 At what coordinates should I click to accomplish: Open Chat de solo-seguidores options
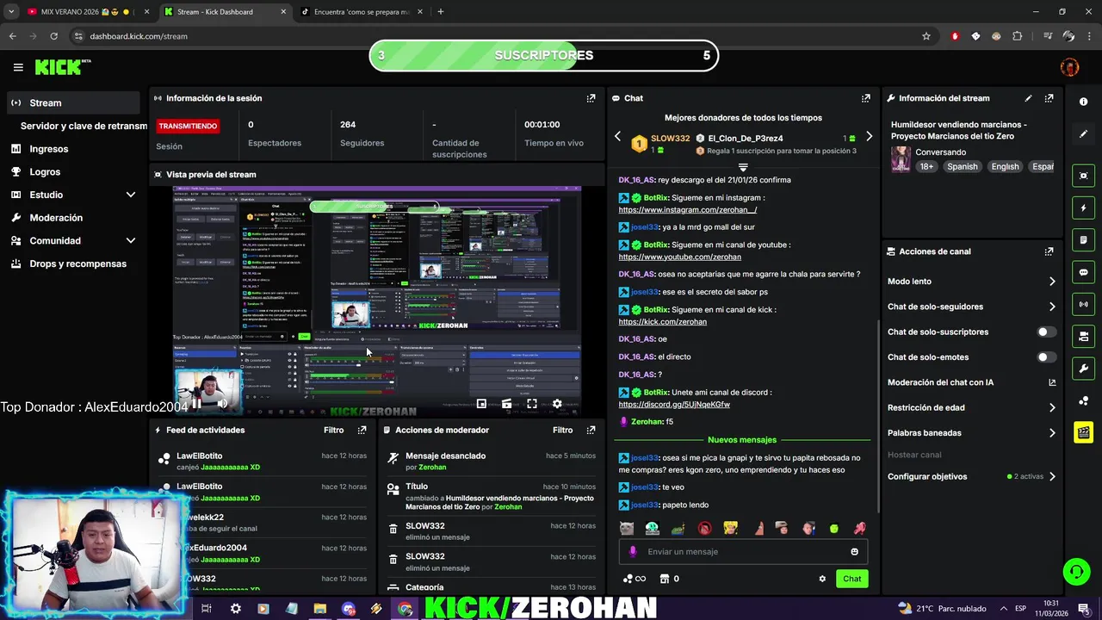pos(1052,307)
